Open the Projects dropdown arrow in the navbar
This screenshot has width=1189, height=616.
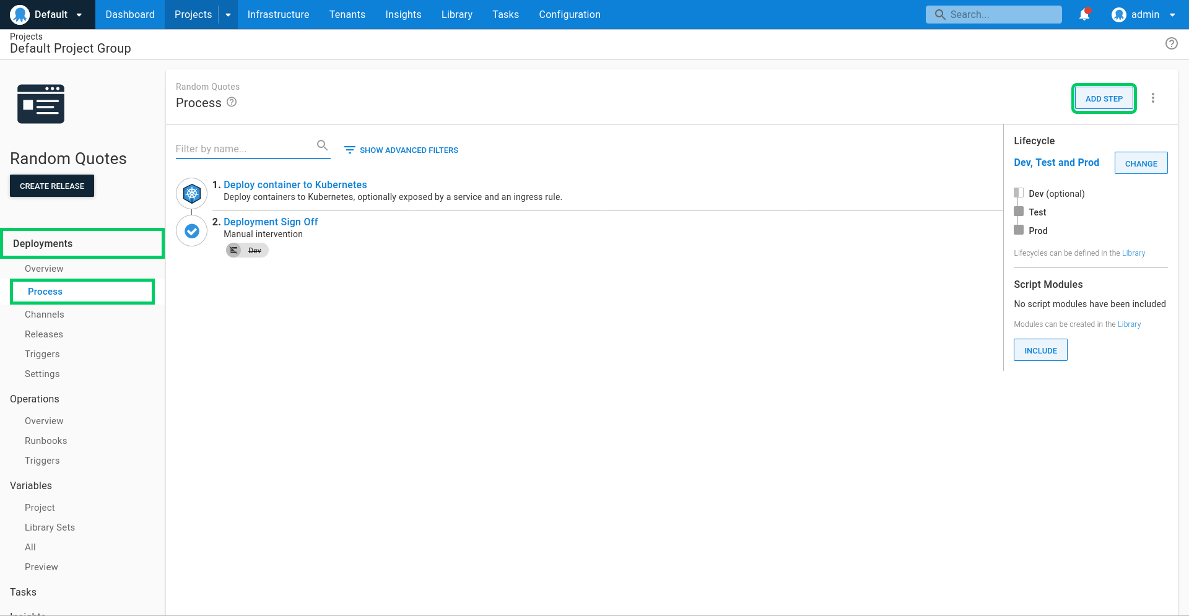pyautogui.click(x=228, y=15)
